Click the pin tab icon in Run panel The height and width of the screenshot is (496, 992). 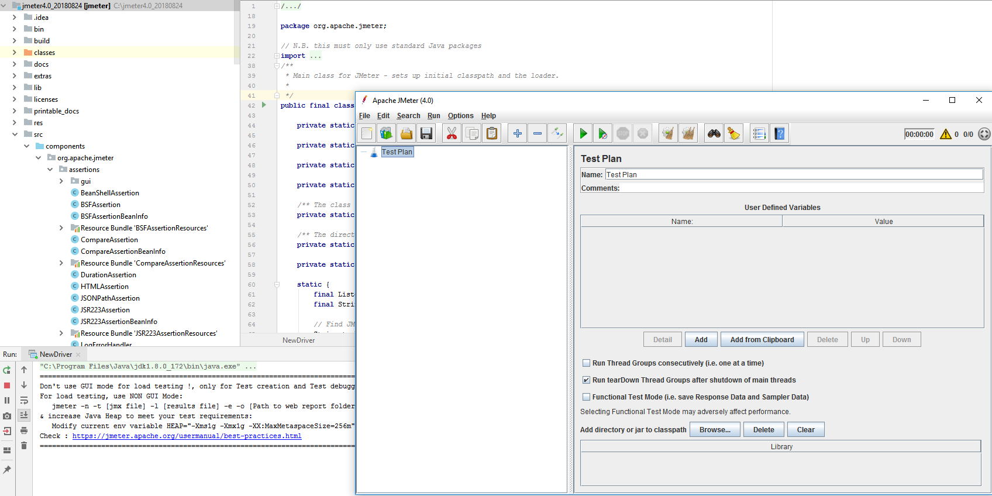pos(7,470)
